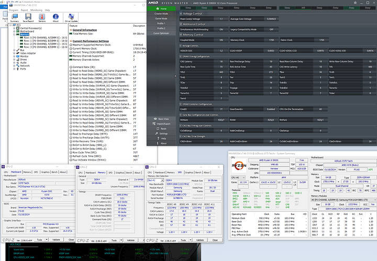Open the Summary tool in HWiNFO64 toolbar
The width and height of the screenshot is (377, 261).
click(15, 18)
